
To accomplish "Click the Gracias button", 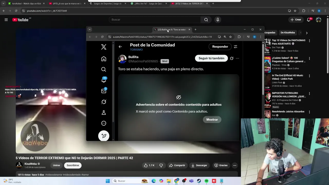I will point(221,165).
